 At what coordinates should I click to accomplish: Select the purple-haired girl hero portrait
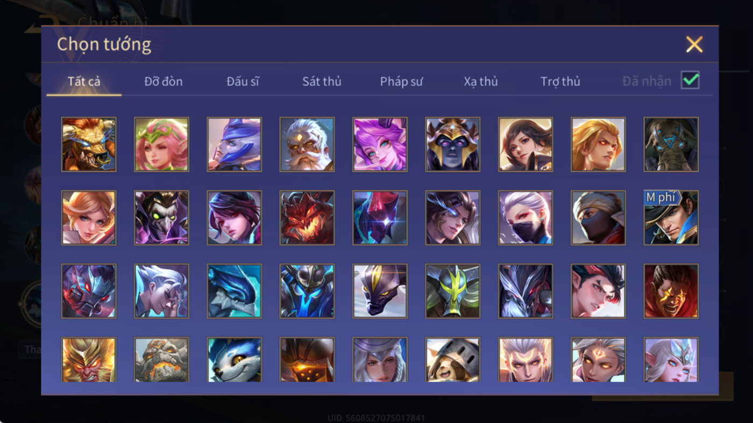(380, 145)
